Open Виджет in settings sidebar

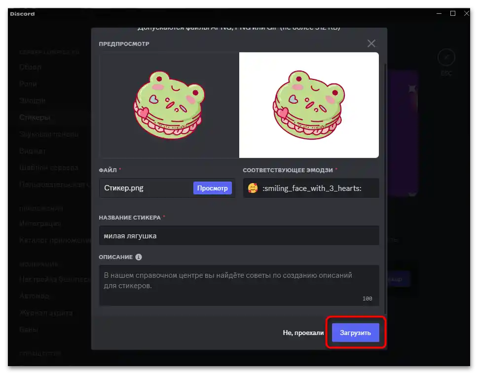33,151
